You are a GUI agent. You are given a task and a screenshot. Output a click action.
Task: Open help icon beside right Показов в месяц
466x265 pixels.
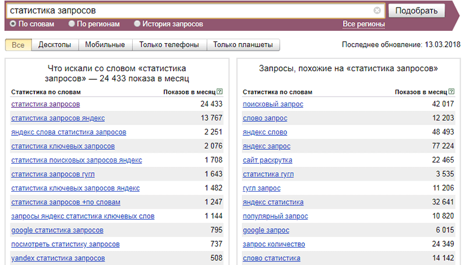pos(451,91)
